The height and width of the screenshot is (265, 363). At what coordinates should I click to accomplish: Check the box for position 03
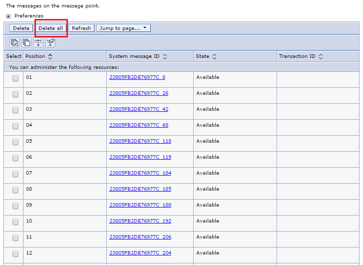(15, 110)
